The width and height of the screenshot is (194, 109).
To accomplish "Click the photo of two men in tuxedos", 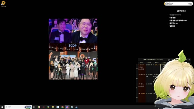I will [x=73, y=31].
